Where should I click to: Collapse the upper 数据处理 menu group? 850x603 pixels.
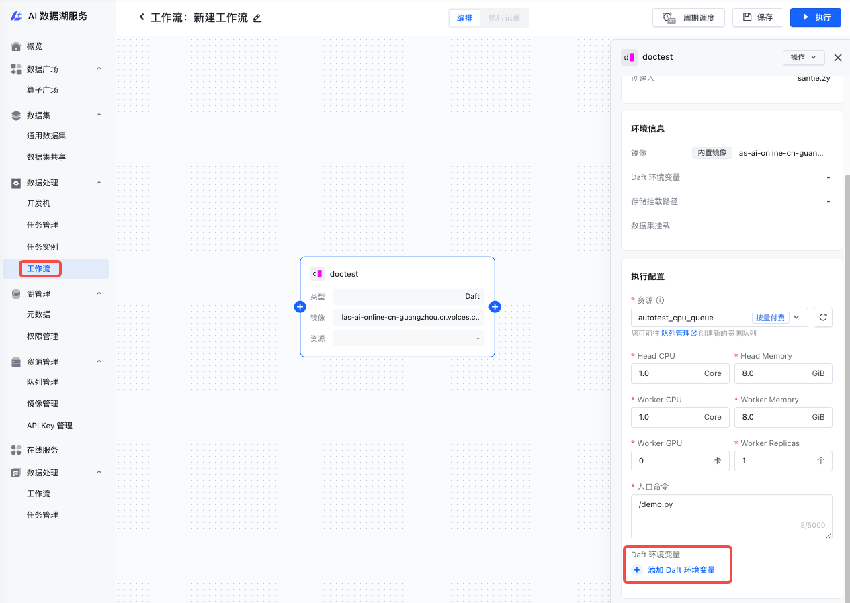tap(99, 183)
